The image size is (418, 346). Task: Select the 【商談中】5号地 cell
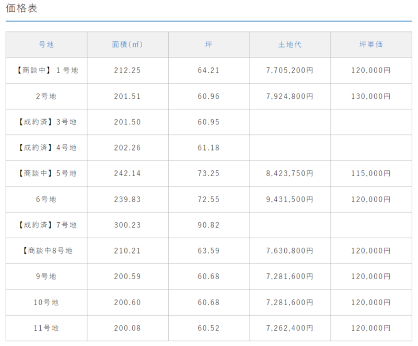pyautogui.click(x=47, y=174)
